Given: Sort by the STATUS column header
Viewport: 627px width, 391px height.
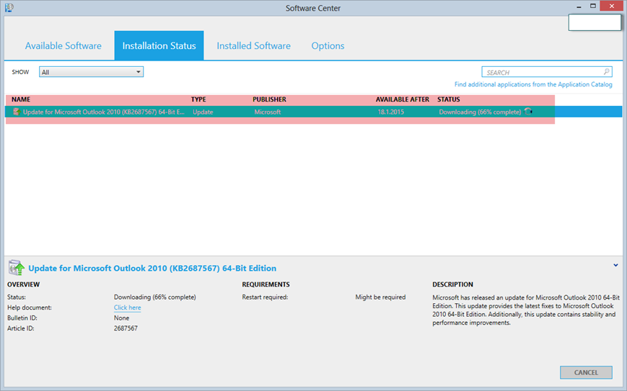Looking at the screenshot, I should click(x=448, y=99).
